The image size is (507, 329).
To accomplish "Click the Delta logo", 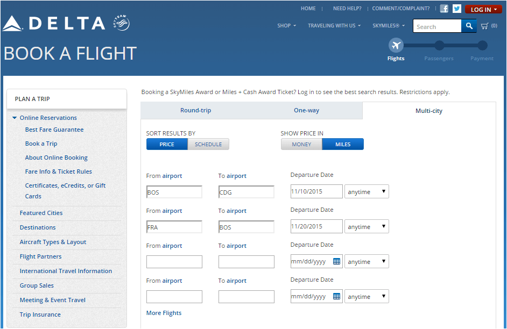I will (54, 23).
